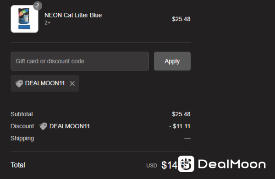Click the Subtotal label
The width and height of the screenshot is (275, 179).
coord(22,114)
